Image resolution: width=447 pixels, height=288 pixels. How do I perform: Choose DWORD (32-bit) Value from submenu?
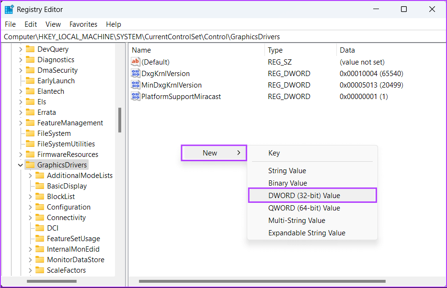click(x=304, y=196)
